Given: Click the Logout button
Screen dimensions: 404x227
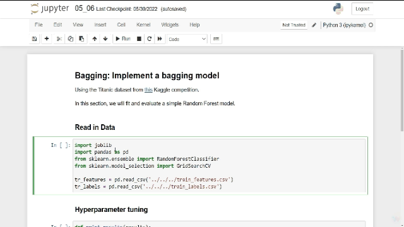Looking at the screenshot, I should tap(362, 9).
